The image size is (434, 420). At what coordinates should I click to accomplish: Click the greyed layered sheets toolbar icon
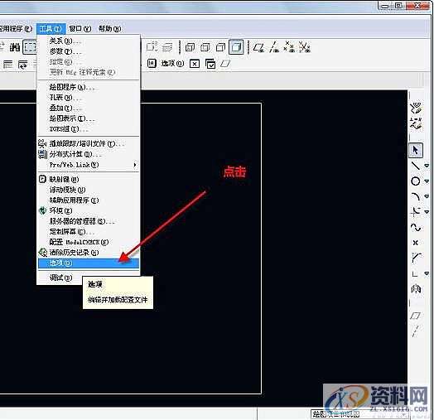click(x=167, y=47)
